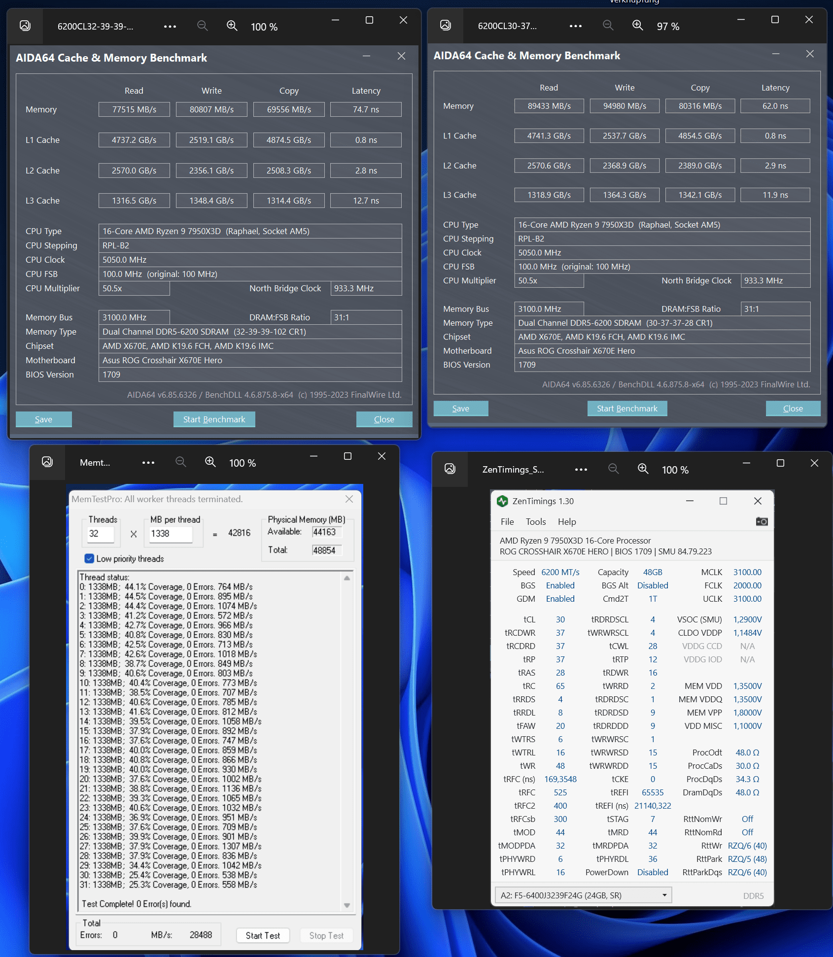Zoom out in the Memt... photo viewer

181,462
